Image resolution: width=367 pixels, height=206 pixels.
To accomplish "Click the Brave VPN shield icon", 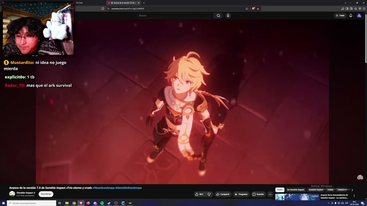I will tap(360, 9).
